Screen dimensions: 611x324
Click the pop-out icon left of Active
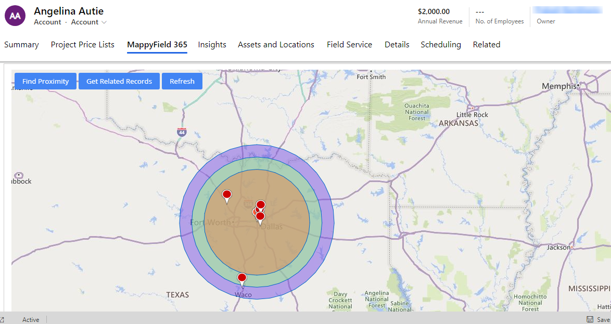2,320
